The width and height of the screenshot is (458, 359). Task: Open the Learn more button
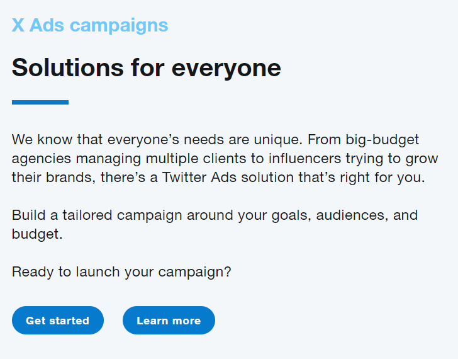tap(169, 321)
